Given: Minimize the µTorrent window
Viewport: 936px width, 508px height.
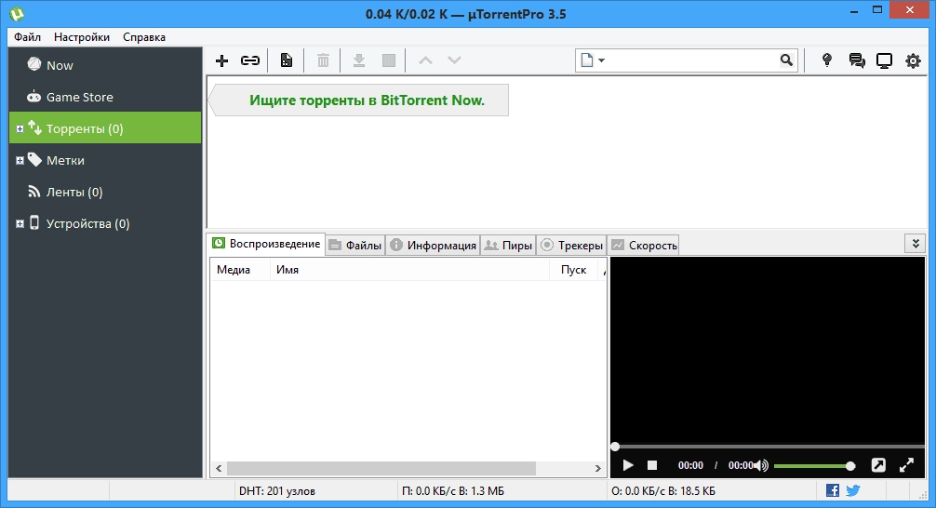Looking at the screenshot, I should click(854, 10).
